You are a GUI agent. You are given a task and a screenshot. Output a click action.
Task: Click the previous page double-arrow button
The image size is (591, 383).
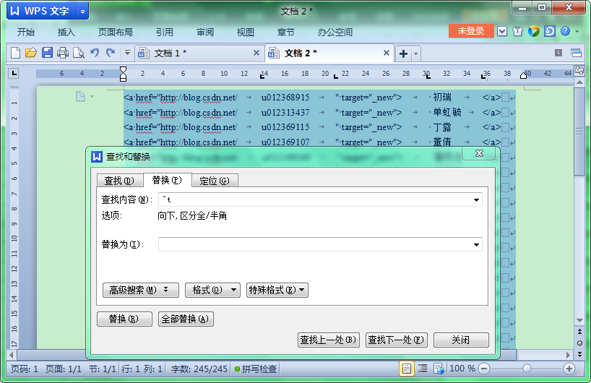coord(579,332)
